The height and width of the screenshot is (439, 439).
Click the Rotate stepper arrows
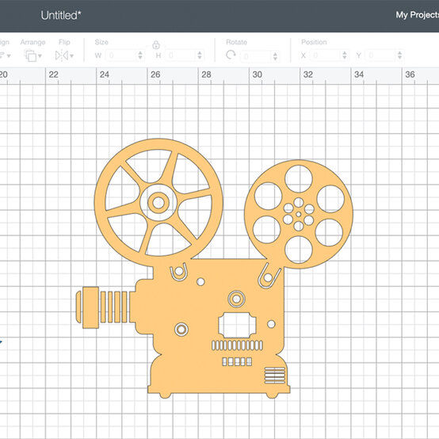click(276, 56)
